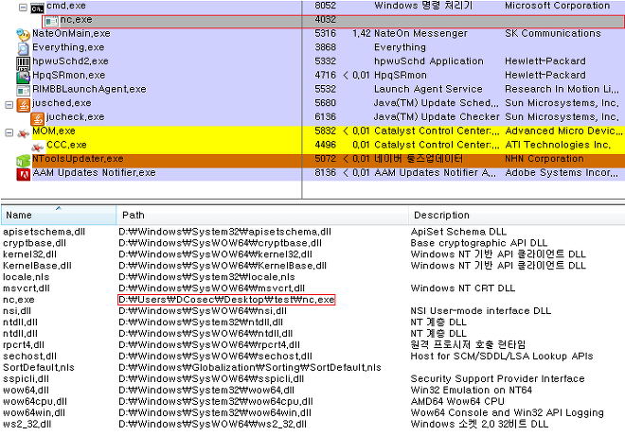This screenshot has width=625, height=436.
Task: Click 'Host for SCM/SDDL/LSA Lookup APIs' description
Action: point(502,357)
